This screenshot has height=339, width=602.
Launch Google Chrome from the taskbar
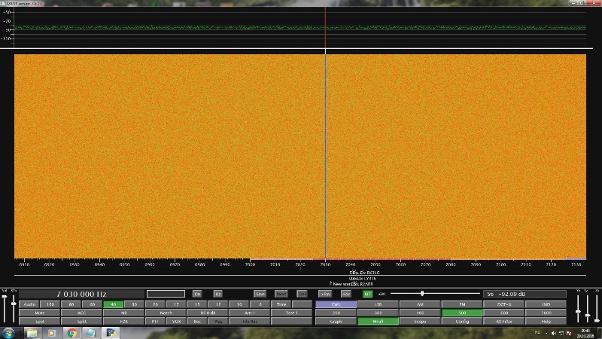(x=72, y=332)
